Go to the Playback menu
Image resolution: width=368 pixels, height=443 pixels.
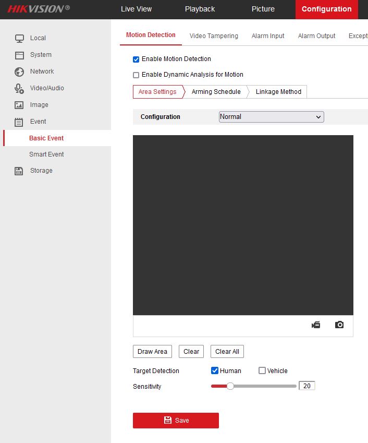click(x=200, y=9)
